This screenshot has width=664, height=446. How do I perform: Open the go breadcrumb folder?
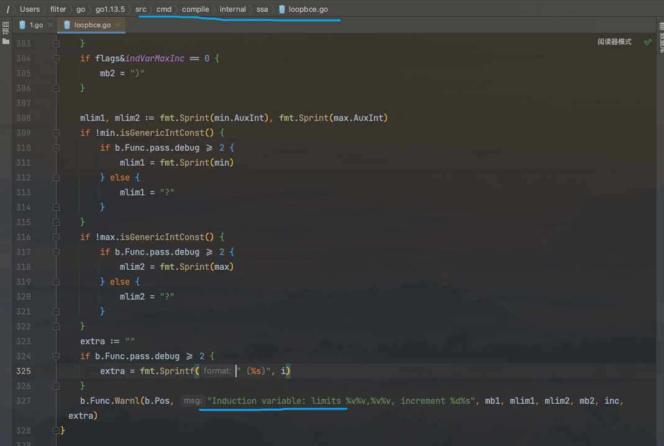point(81,9)
